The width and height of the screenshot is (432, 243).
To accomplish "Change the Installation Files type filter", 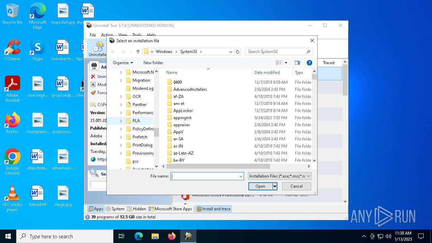I will point(279,176).
